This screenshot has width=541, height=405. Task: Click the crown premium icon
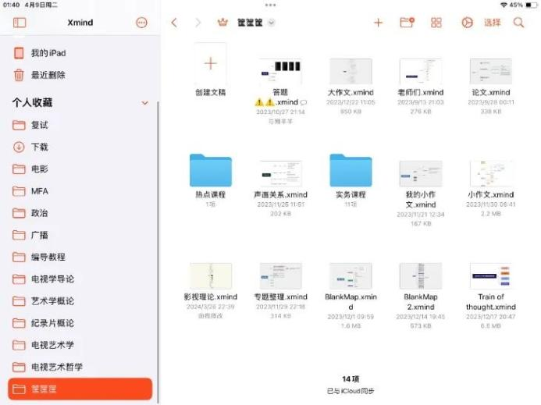pos(222,23)
